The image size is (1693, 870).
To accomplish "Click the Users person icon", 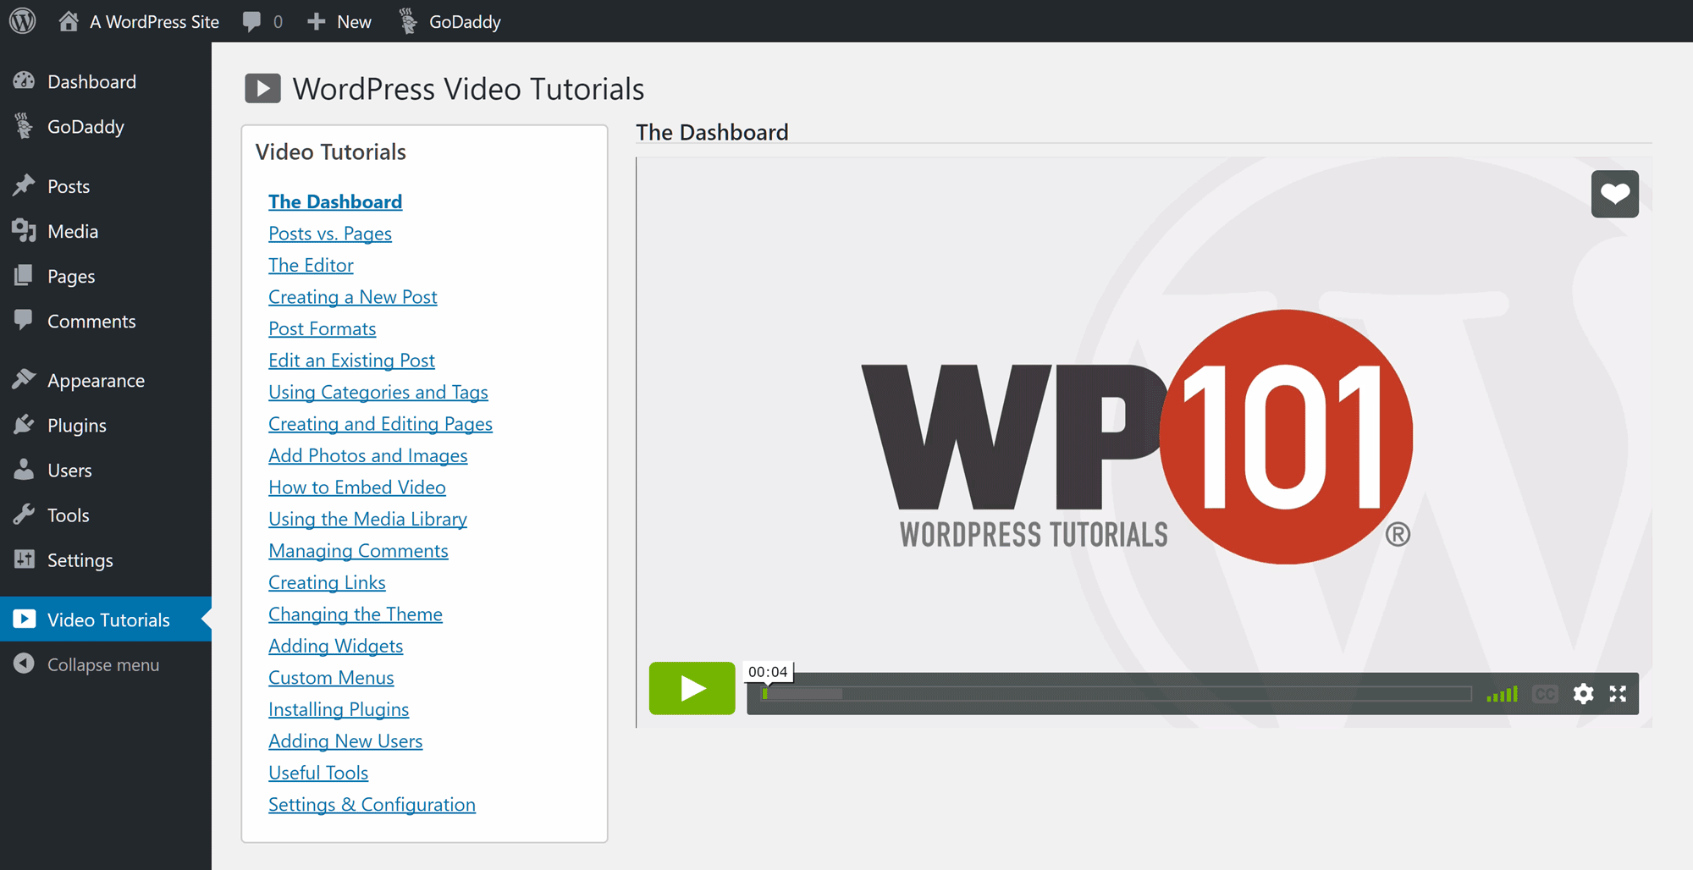I will (x=24, y=470).
